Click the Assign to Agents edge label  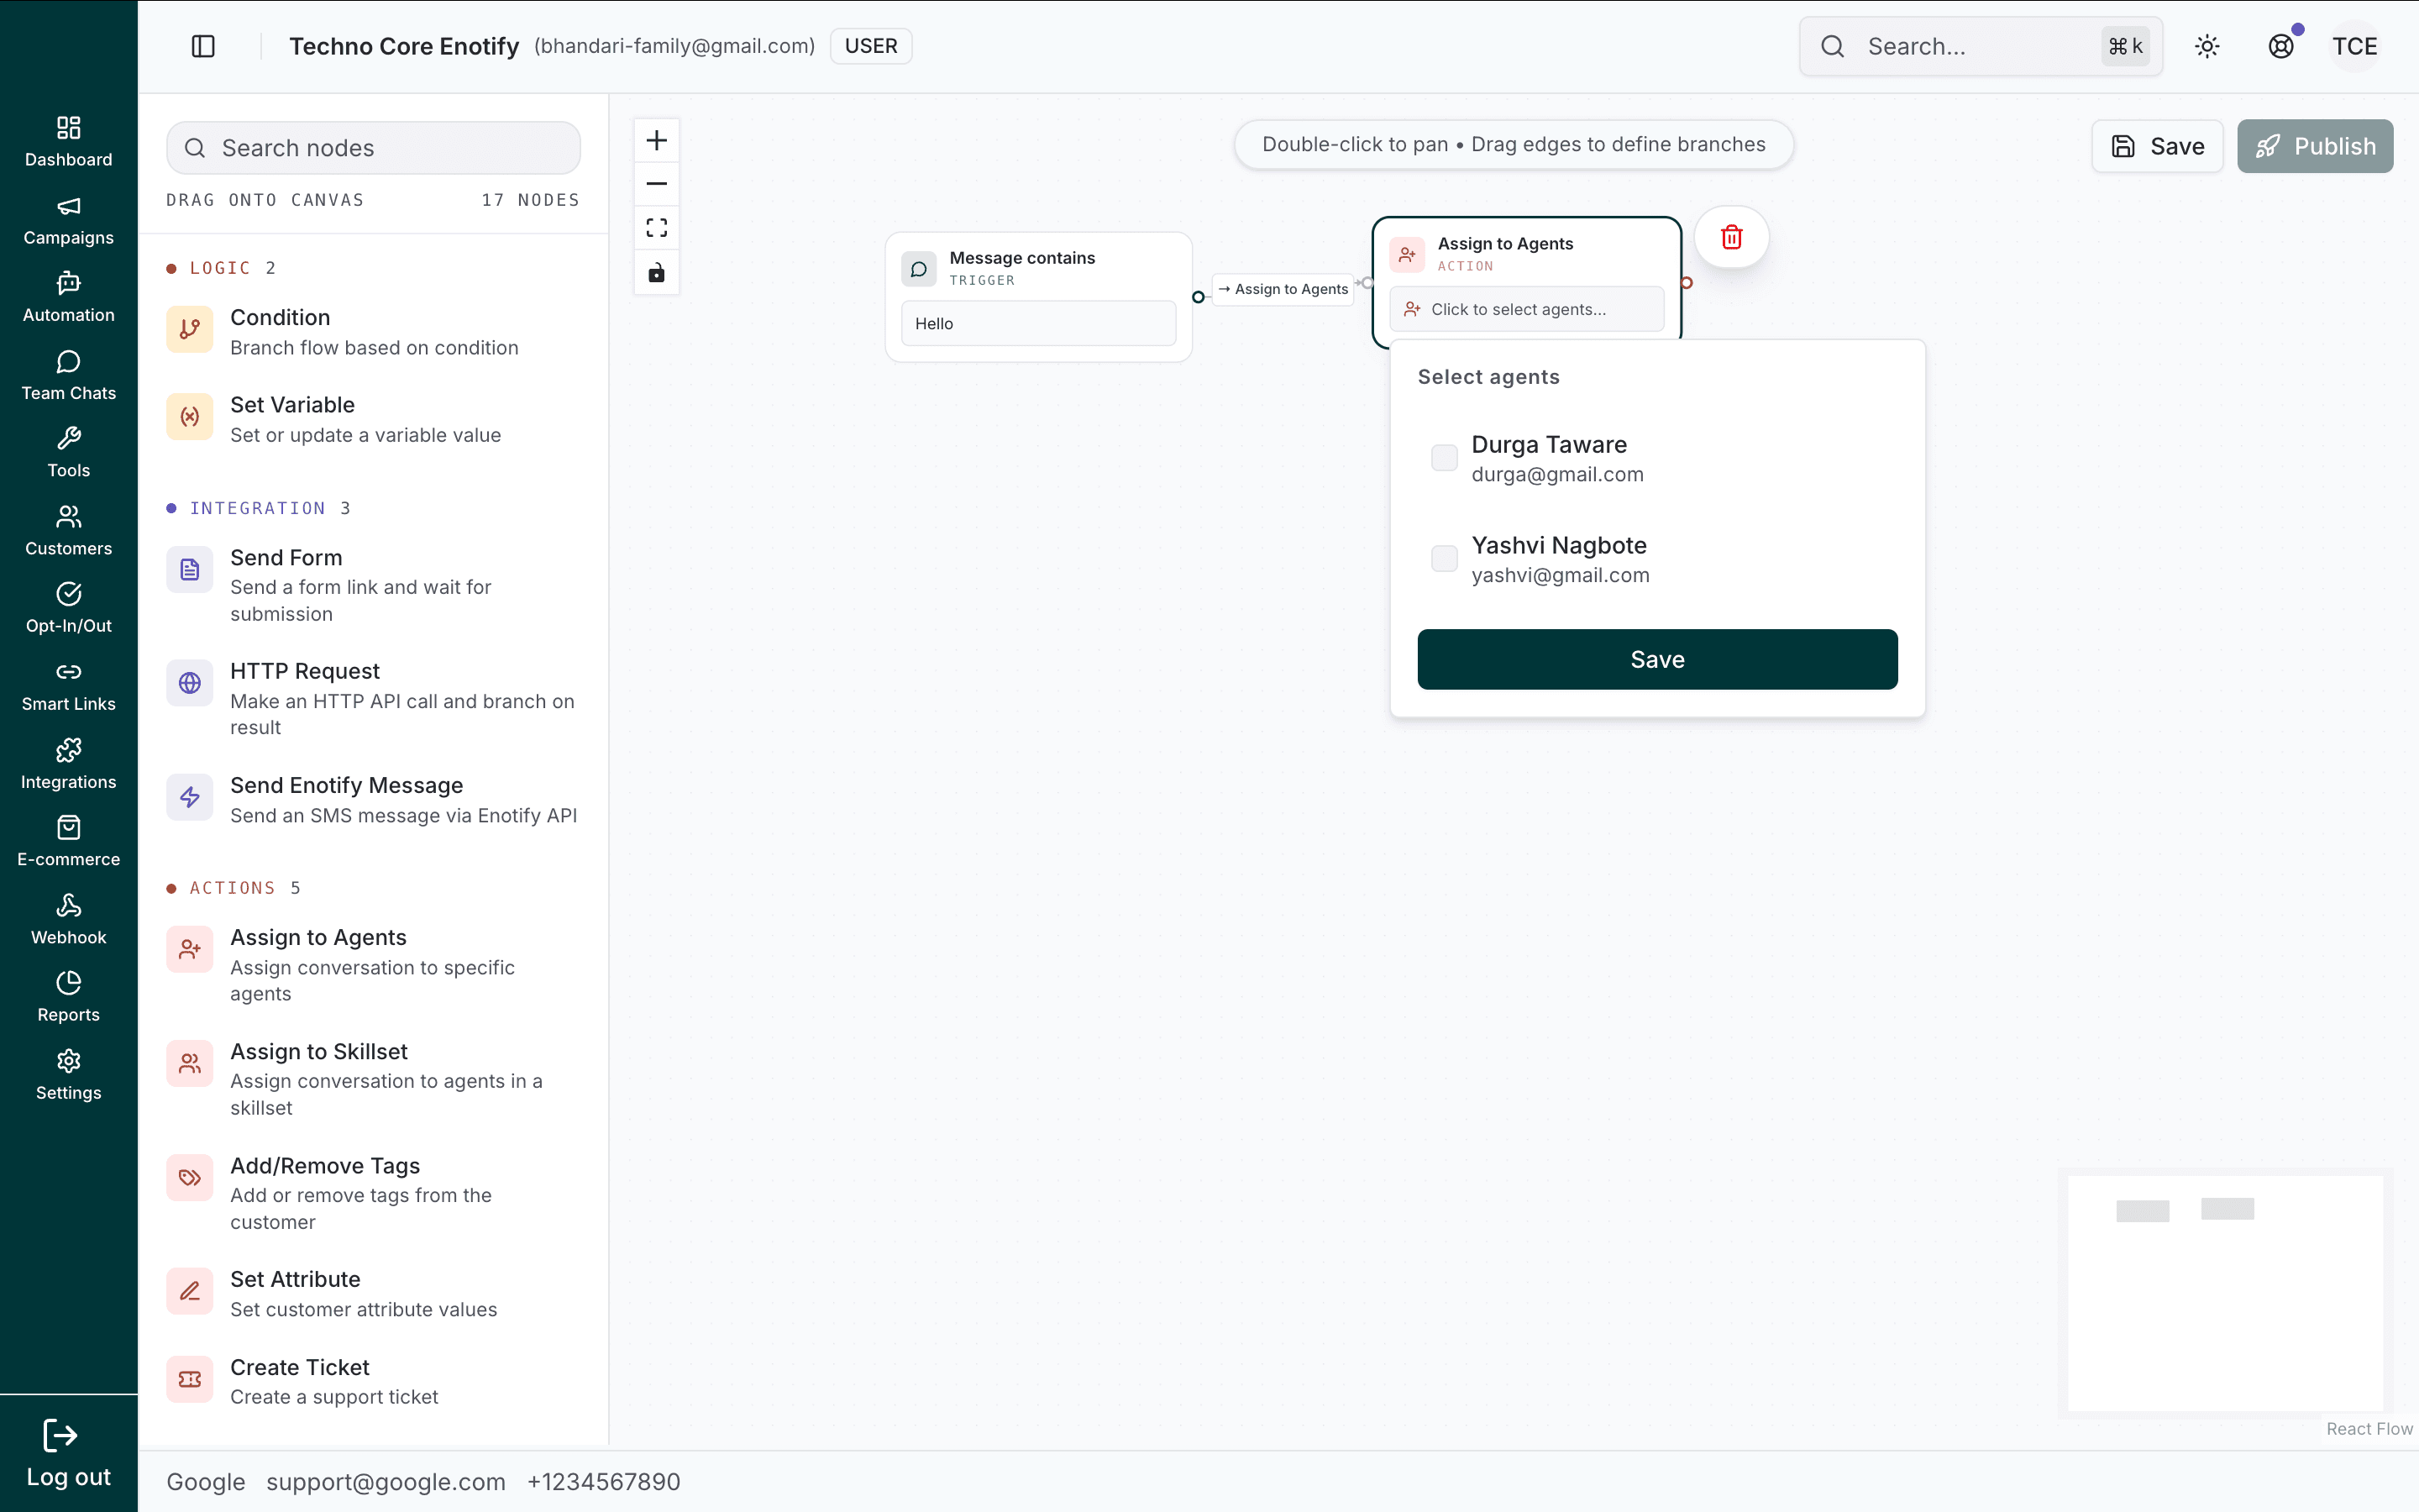pos(1283,289)
